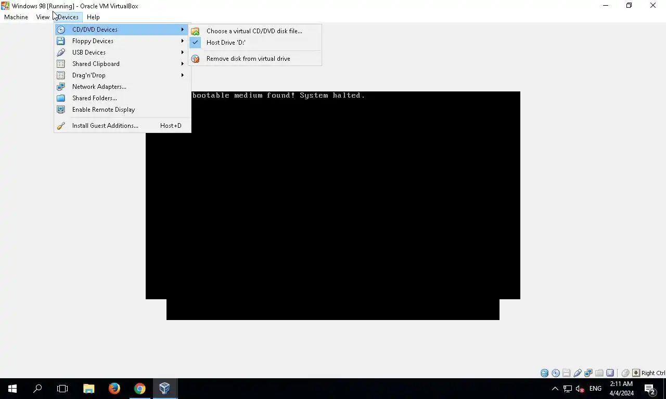This screenshot has height=399, width=666.
Task: Click the Shared Clipboard icon
Action: click(61, 64)
